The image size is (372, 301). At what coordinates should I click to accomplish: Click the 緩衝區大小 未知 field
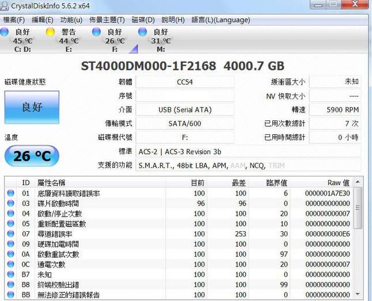pyautogui.click(x=335, y=82)
